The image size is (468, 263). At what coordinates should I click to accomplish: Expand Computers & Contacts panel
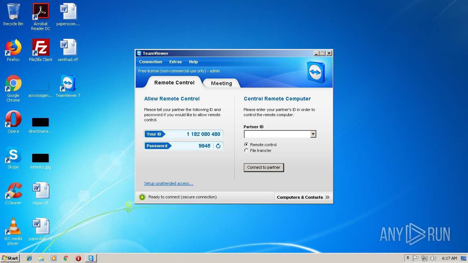pyautogui.click(x=303, y=197)
